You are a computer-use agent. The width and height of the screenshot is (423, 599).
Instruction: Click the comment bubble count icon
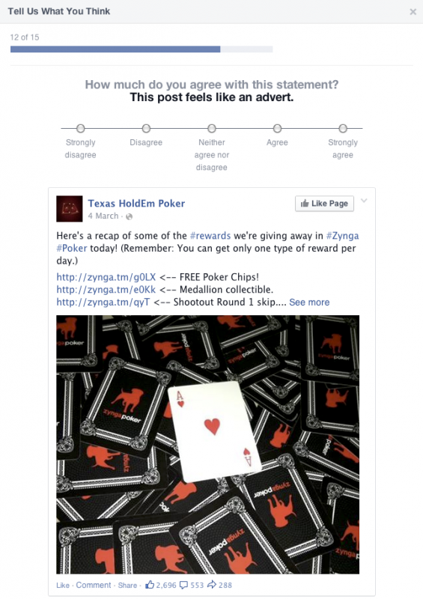coord(183,585)
